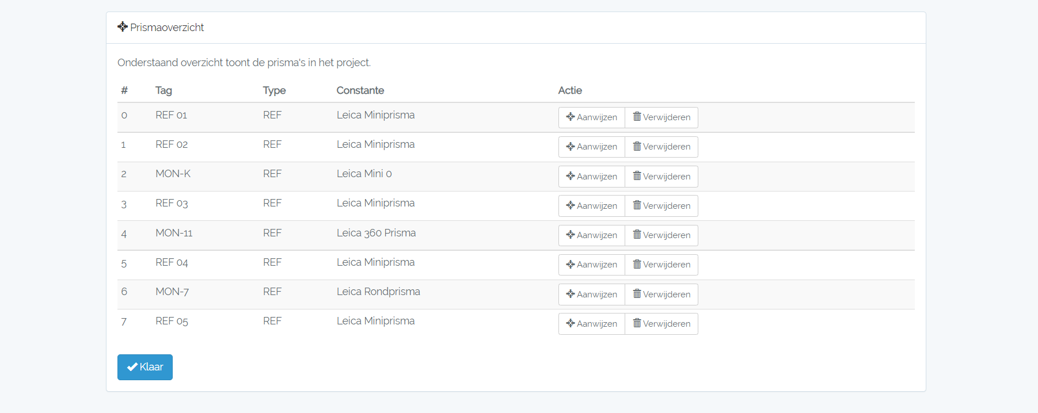The image size is (1038, 413).
Task: Click the '#' column header
Action: tap(124, 90)
